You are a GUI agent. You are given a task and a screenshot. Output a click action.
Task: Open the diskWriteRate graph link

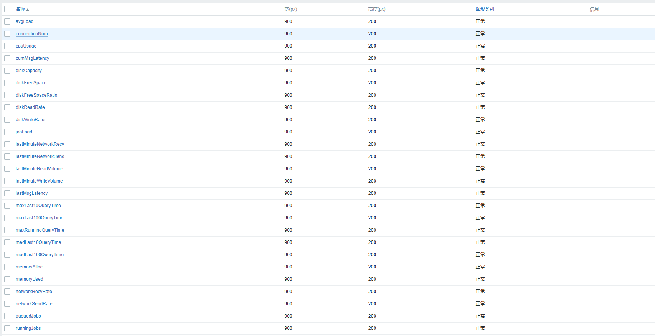(x=30, y=120)
